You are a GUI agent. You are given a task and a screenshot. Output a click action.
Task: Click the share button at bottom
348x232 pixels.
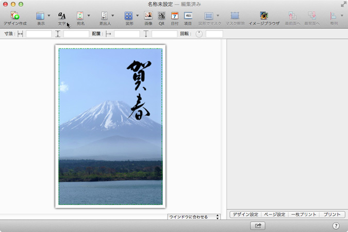(258, 226)
